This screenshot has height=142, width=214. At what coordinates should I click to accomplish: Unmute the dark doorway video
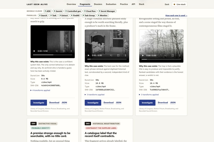(57, 51)
